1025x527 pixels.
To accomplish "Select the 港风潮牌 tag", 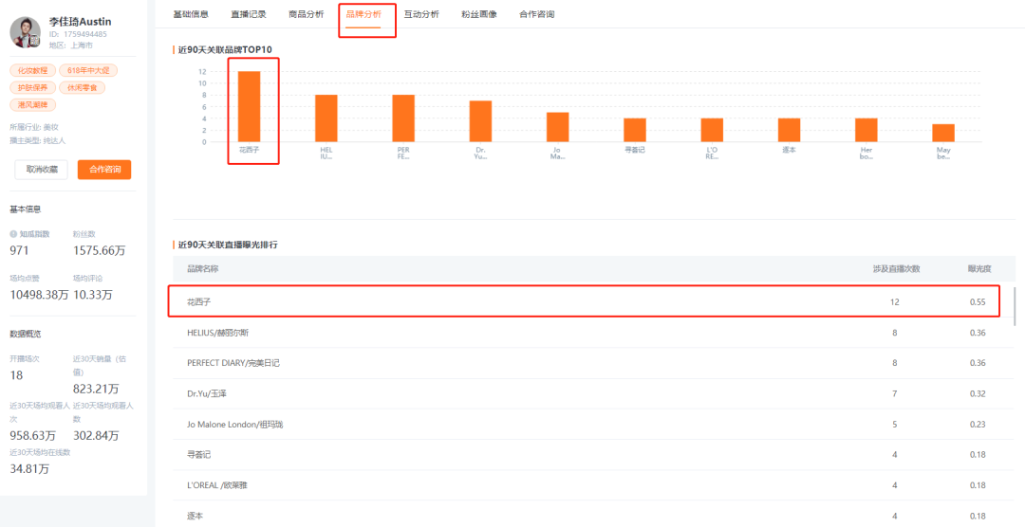I will (x=32, y=104).
